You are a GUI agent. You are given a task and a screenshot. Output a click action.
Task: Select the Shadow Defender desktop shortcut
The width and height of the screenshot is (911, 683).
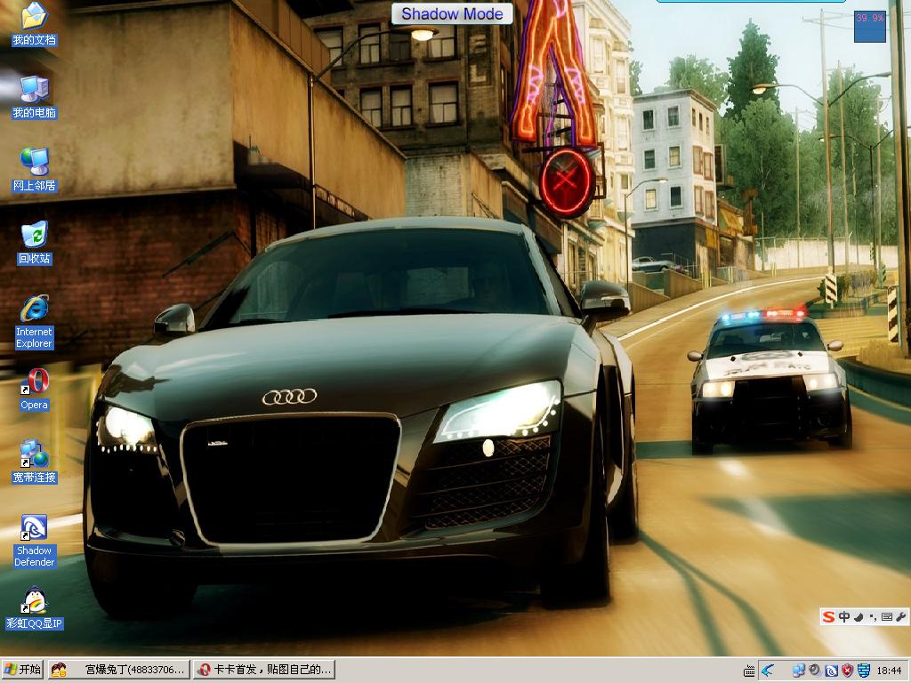pos(35,542)
